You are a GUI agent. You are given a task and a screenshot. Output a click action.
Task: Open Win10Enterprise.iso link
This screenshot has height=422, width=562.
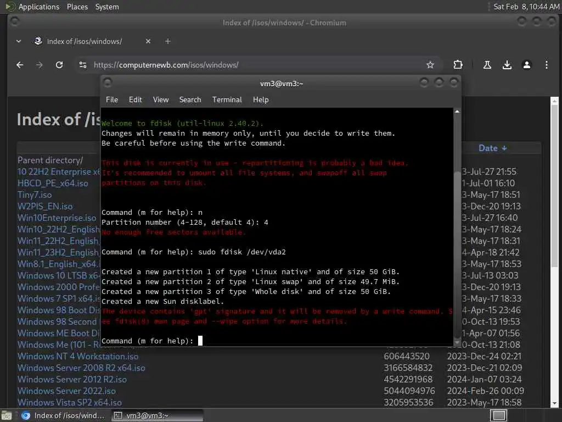[57, 218]
